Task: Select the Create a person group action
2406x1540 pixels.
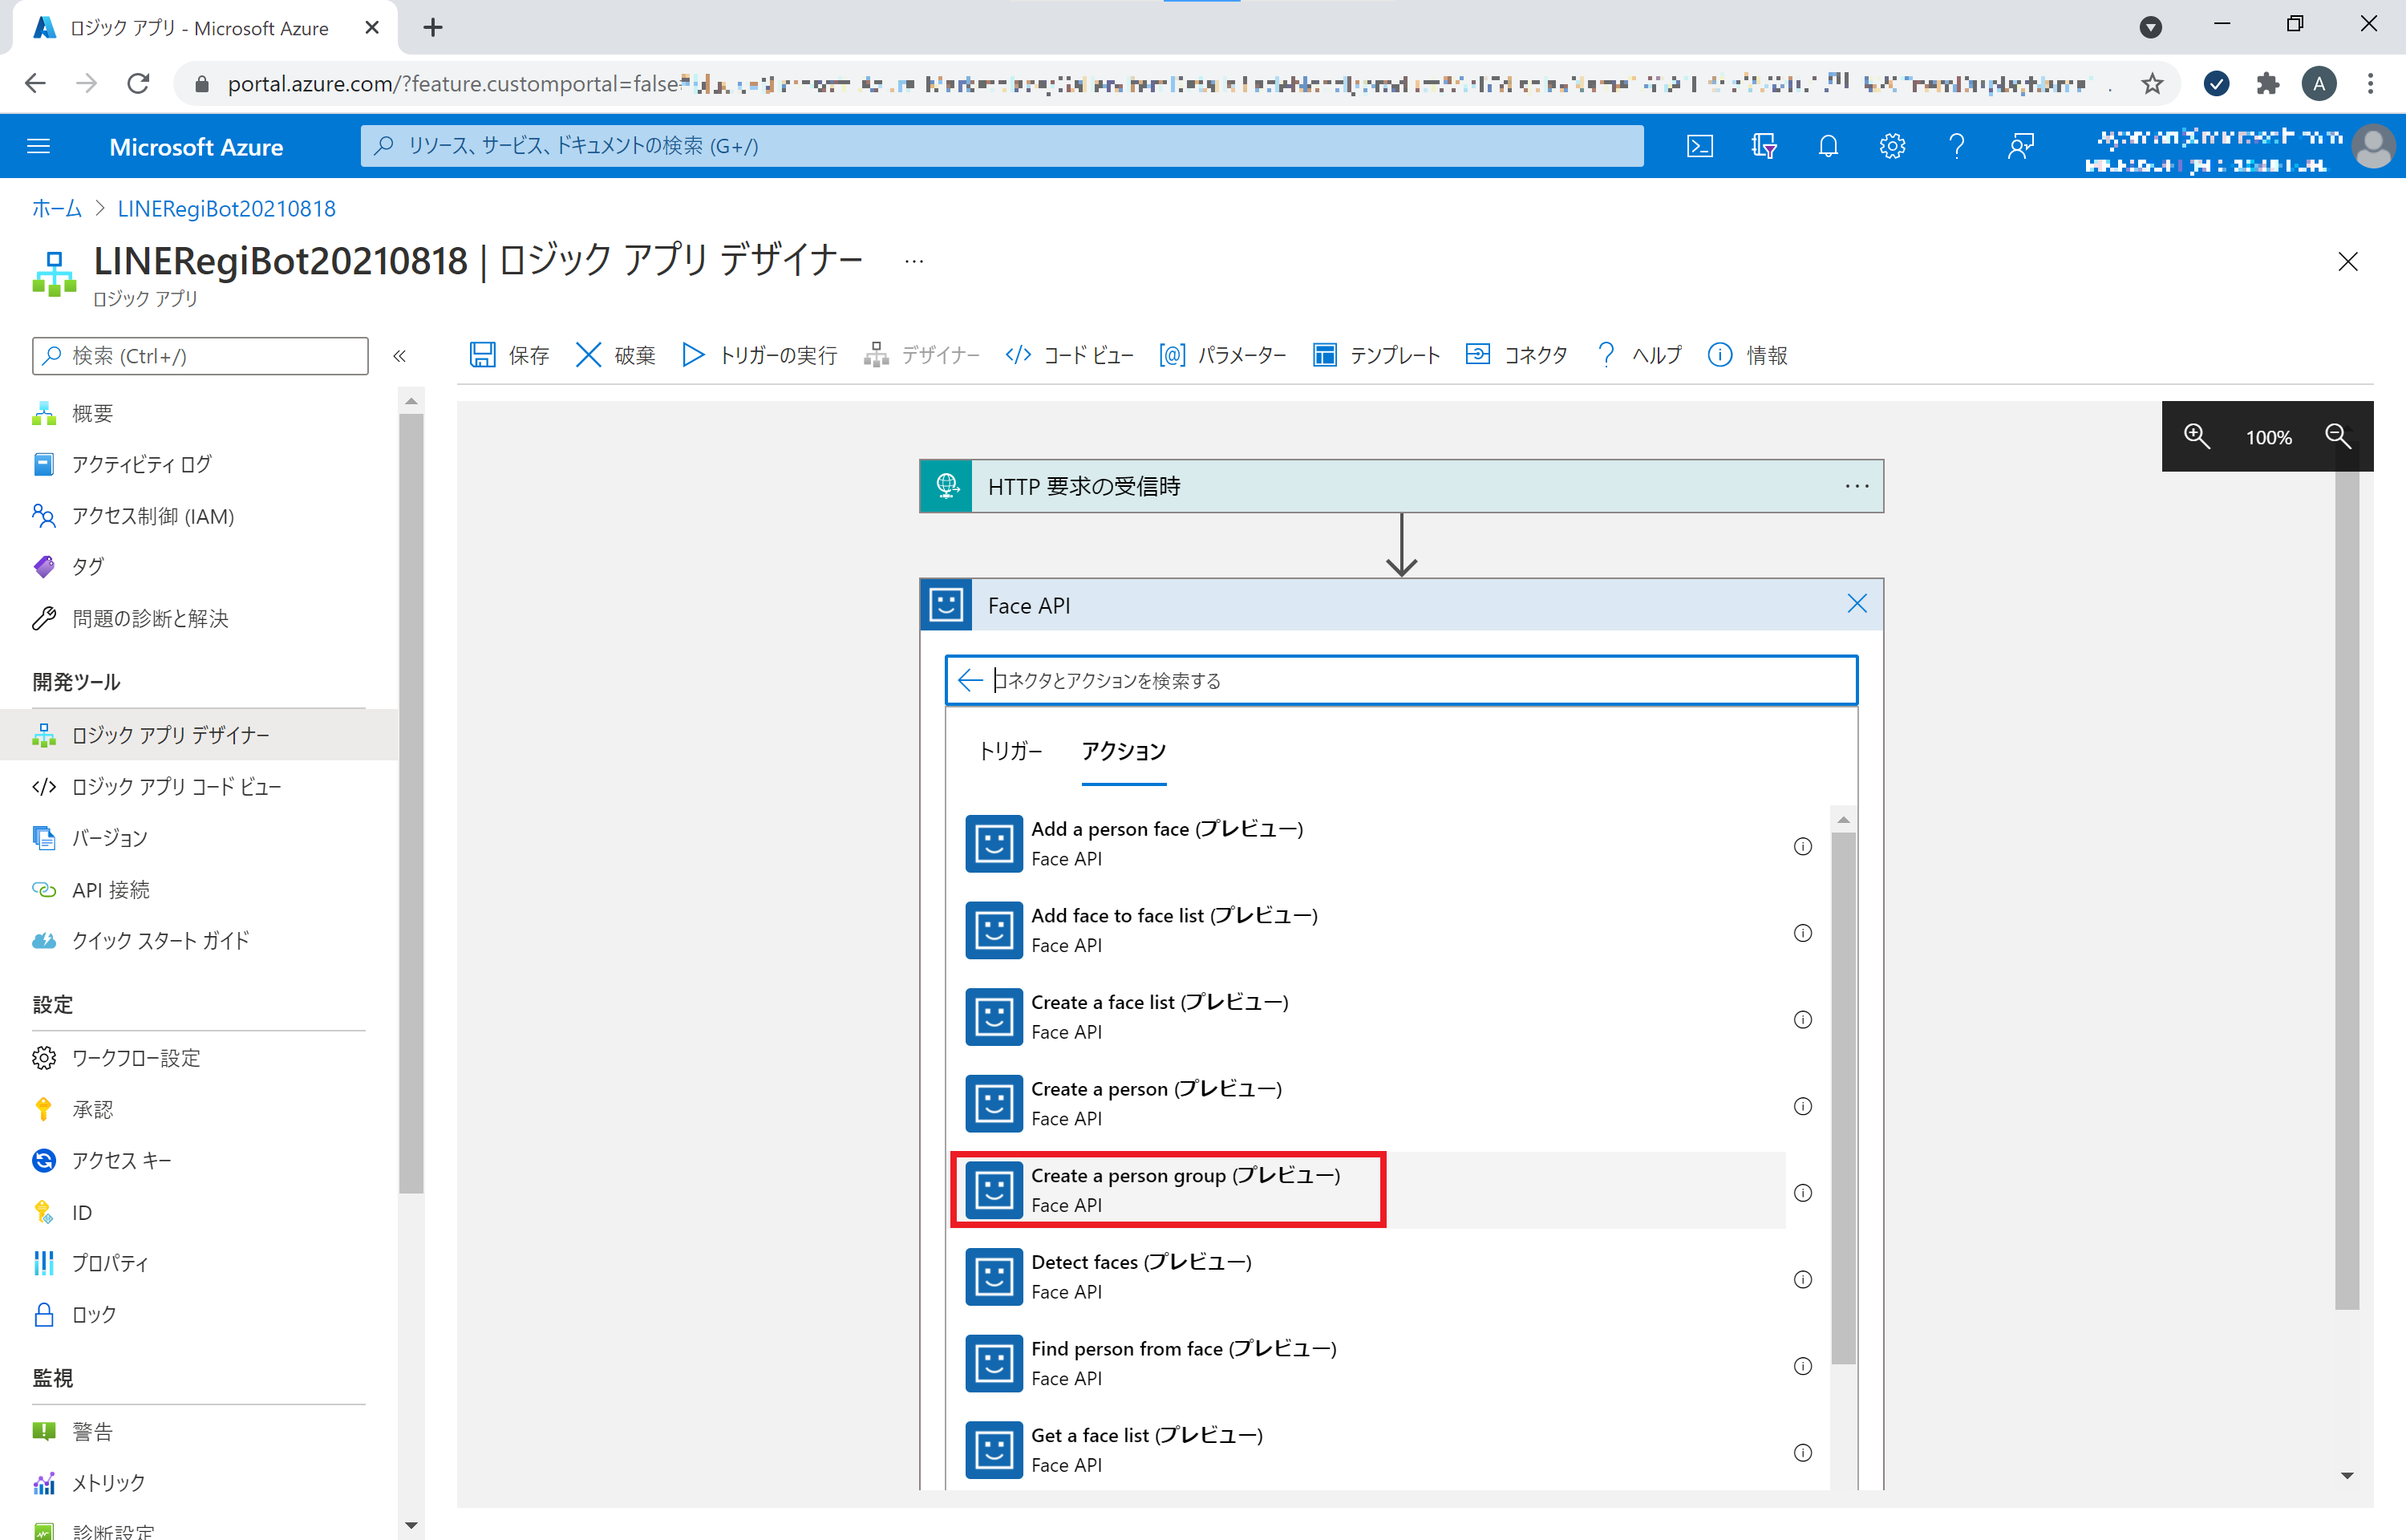Action: pos(1168,1189)
